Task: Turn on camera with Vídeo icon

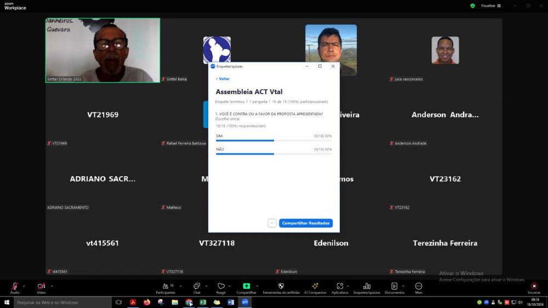Action: click(41, 286)
